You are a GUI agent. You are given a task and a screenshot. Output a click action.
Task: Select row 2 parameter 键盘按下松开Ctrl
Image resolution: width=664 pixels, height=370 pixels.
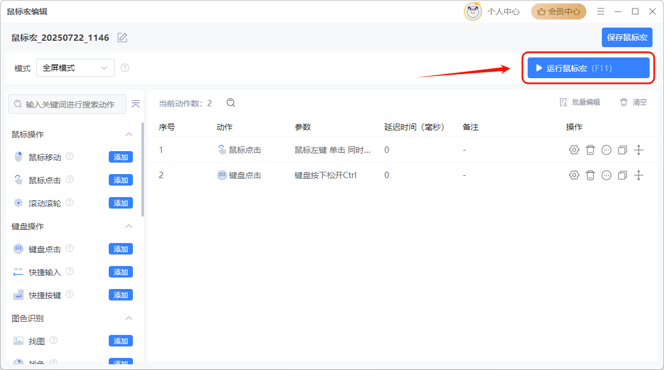click(325, 175)
